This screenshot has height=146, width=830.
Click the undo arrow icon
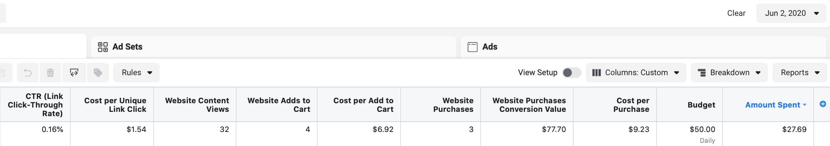click(28, 73)
